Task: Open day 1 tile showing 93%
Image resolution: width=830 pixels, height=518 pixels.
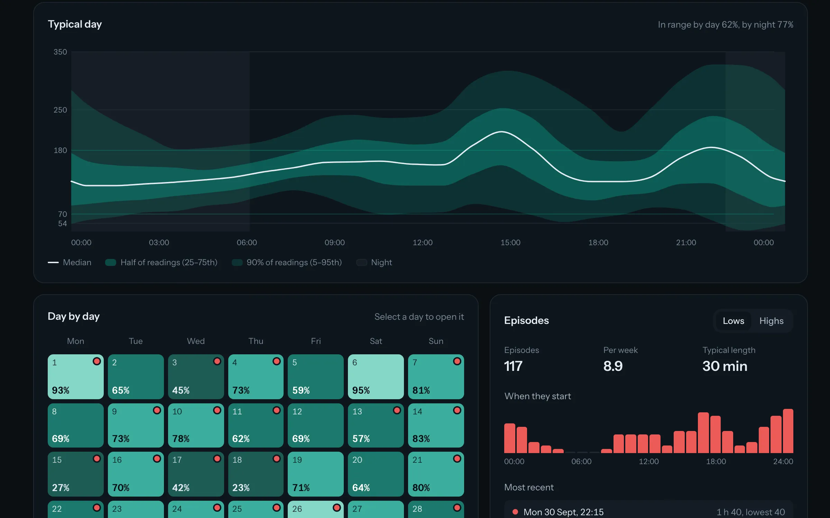Action: (x=76, y=376)
